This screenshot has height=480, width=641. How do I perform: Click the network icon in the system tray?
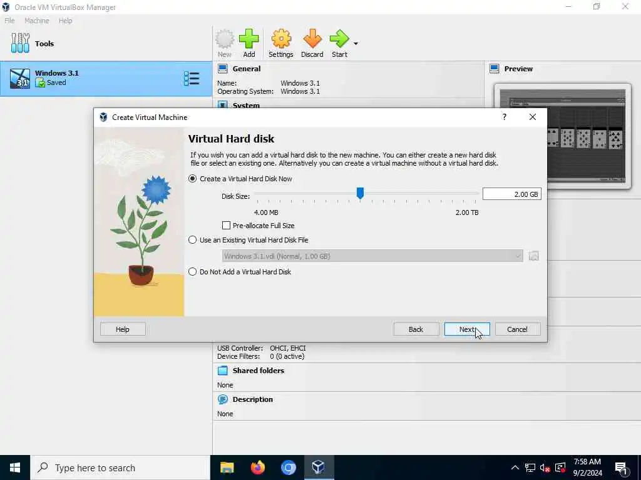(530, 467)
